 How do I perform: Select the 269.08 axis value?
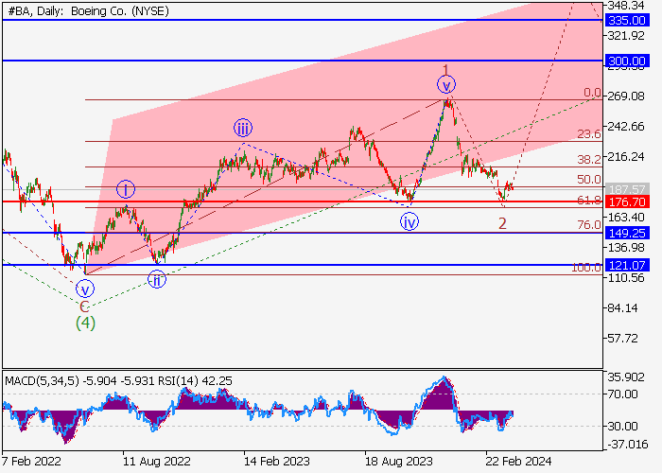(626, 96)
